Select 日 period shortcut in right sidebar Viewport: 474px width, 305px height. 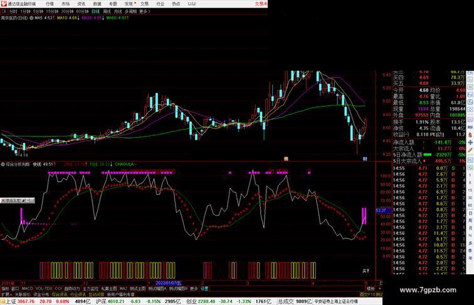470,213
